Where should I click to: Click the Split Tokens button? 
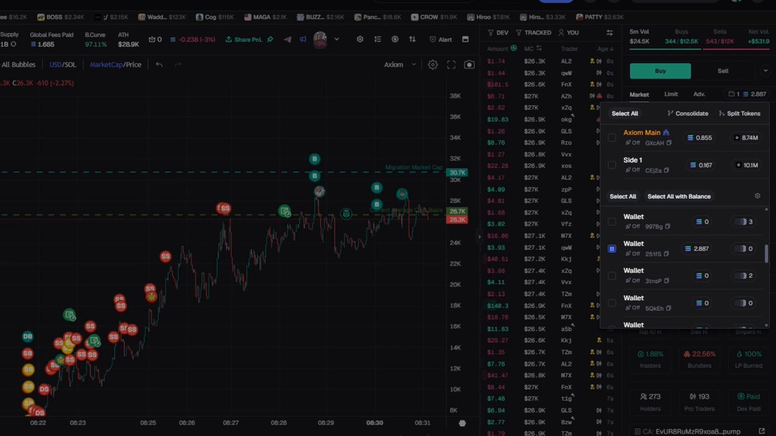pyautogui.click(x=740, y=114)
